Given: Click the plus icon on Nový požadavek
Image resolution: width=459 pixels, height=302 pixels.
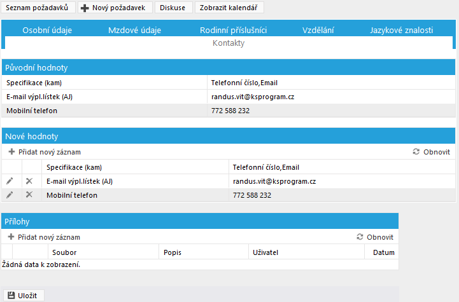Looking at the screenshot, I should click(x=85, y=8).
